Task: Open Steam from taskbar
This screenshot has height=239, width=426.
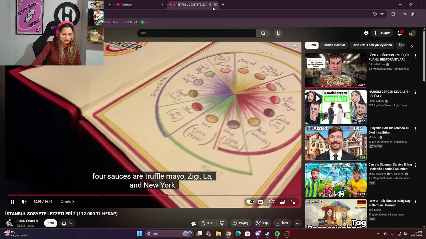Action: 267,234
